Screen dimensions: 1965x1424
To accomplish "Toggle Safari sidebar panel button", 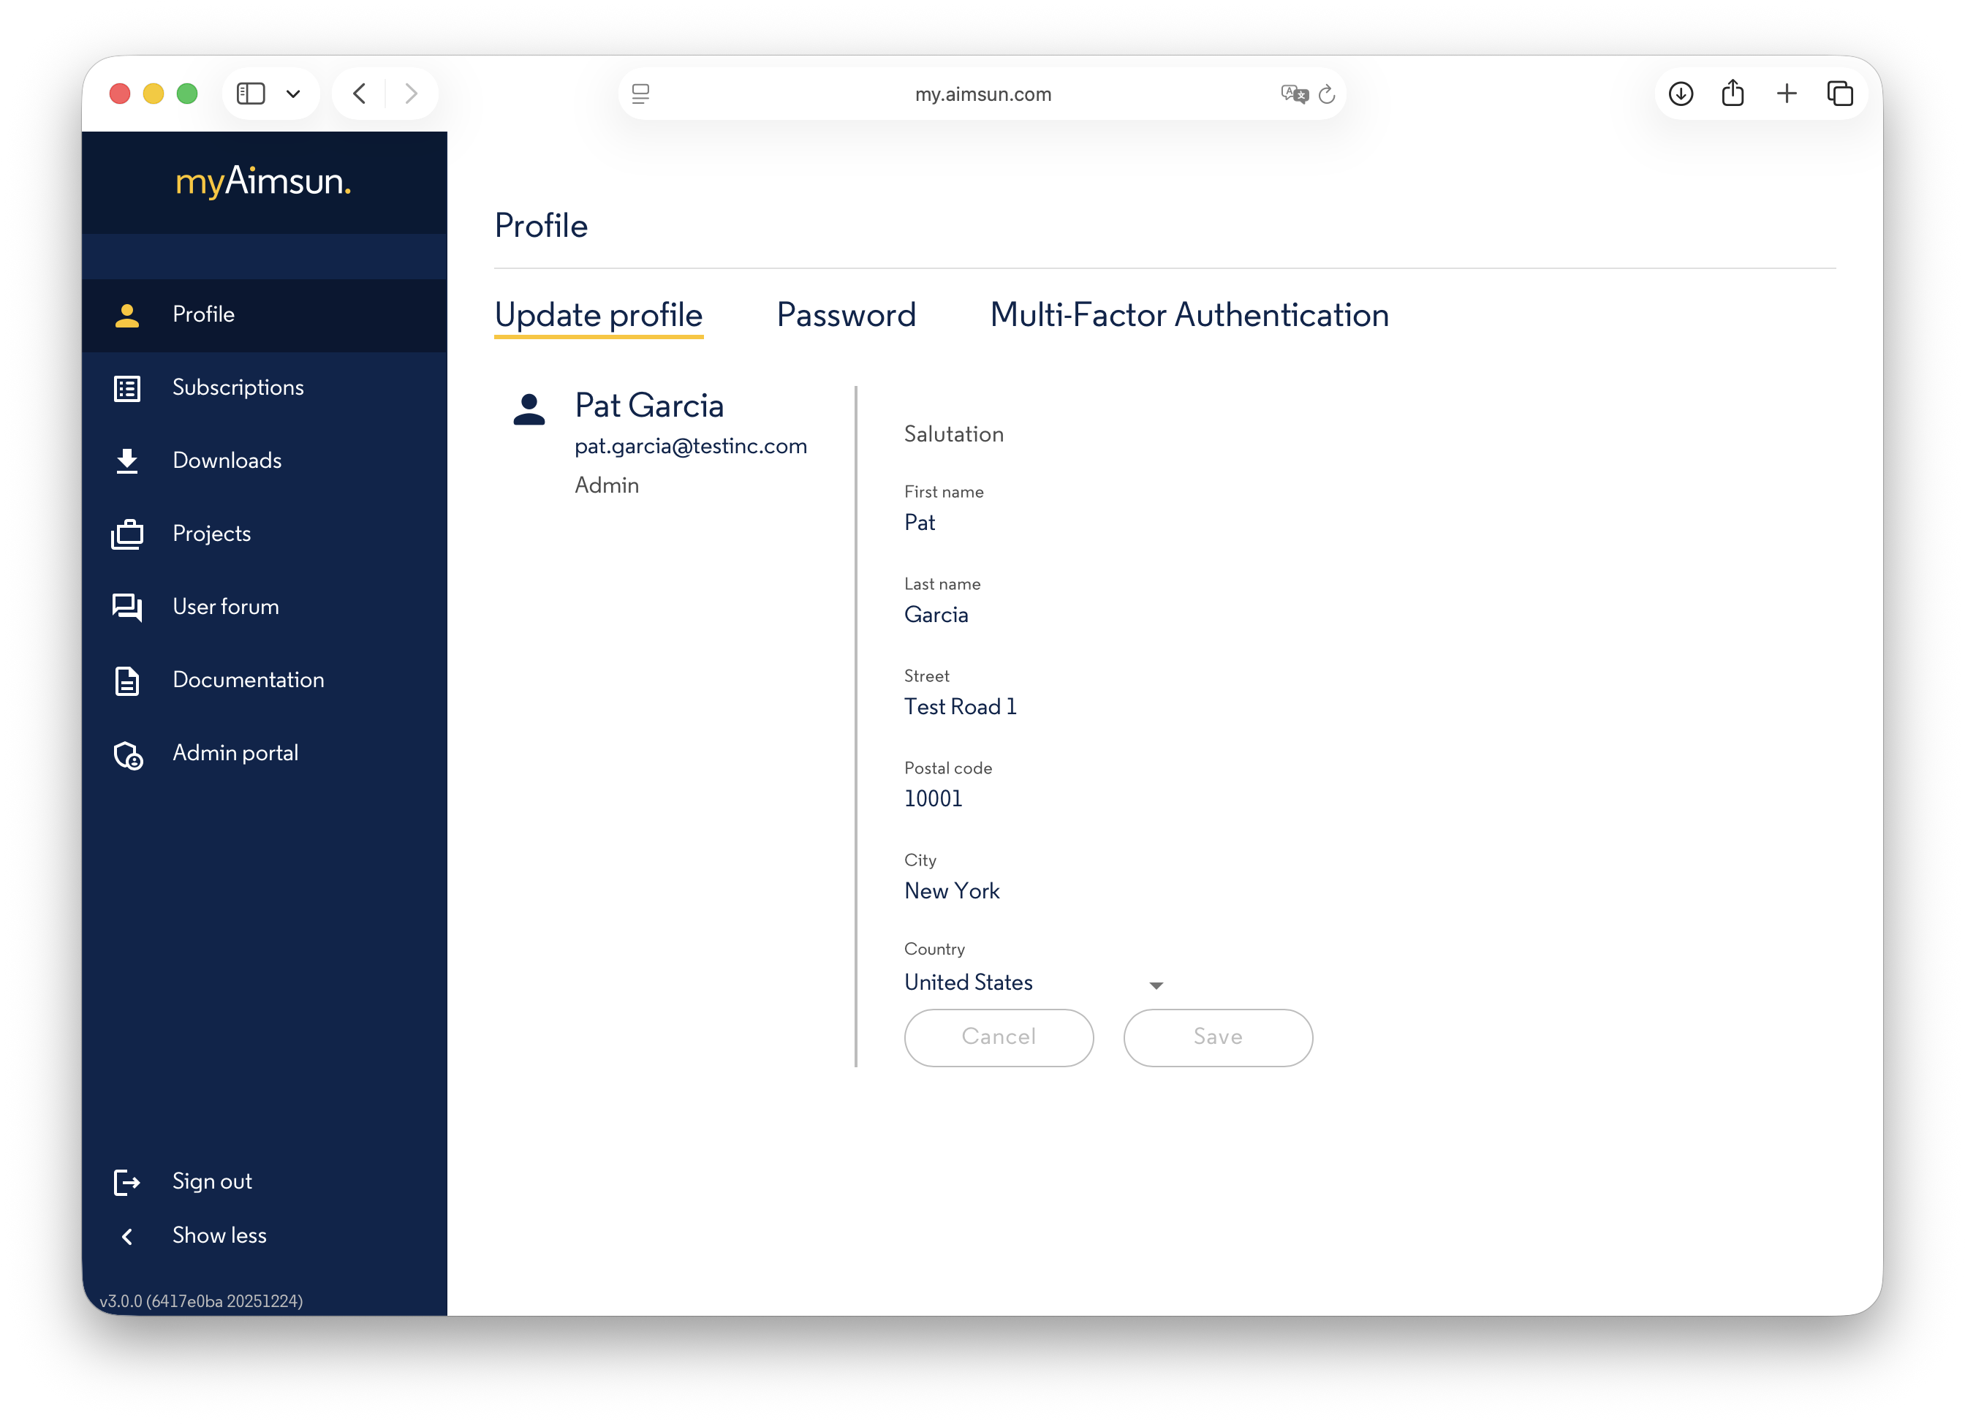I will 251,94.
